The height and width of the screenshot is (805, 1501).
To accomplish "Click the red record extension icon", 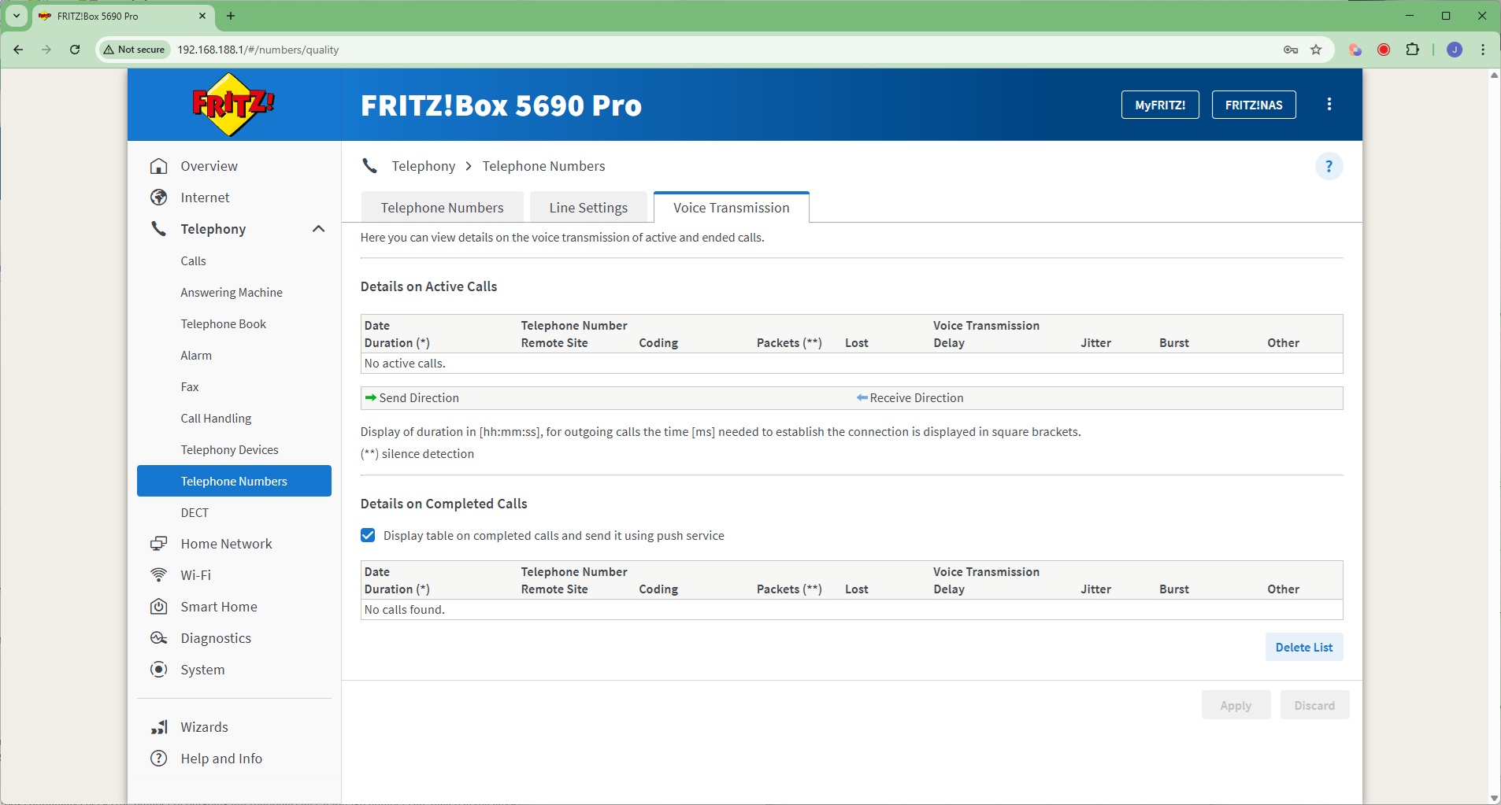I will pyautogui.click(x=1384, y=50).
